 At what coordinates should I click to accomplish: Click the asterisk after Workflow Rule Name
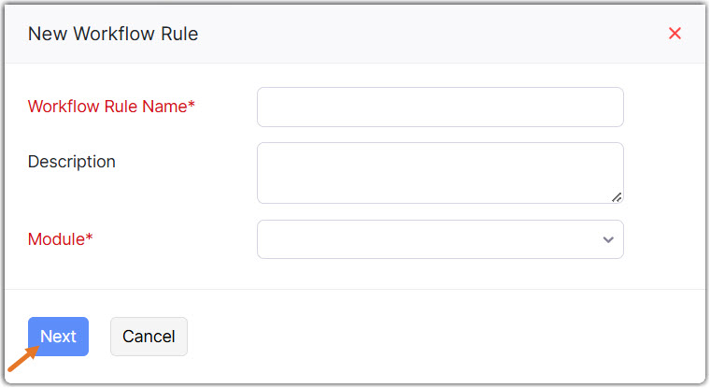(192, 106)
